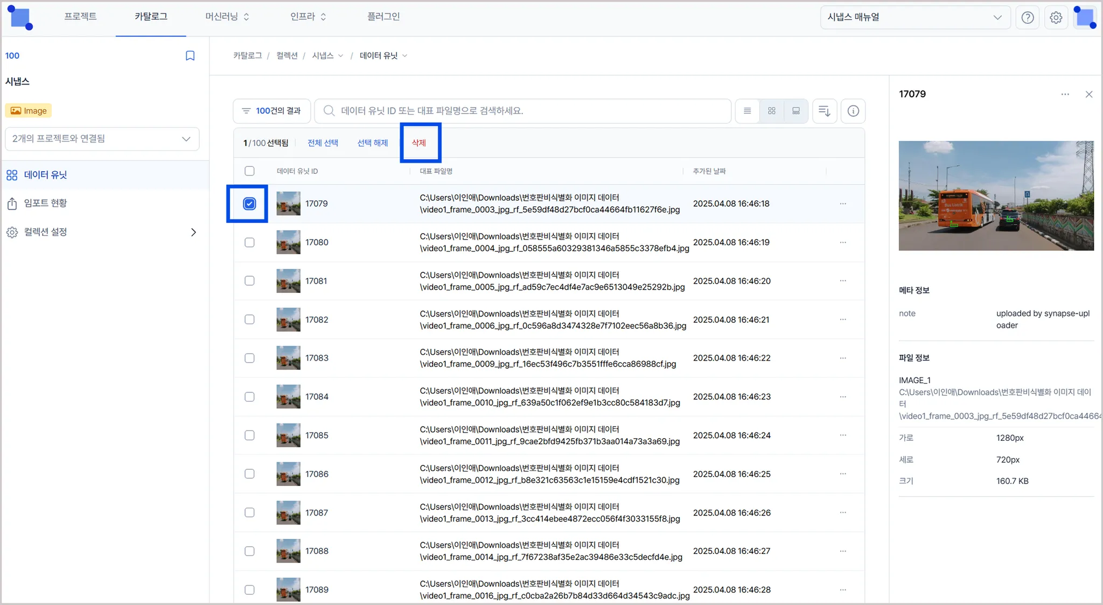Click date 2025.04.08 16:46:28

731,590
